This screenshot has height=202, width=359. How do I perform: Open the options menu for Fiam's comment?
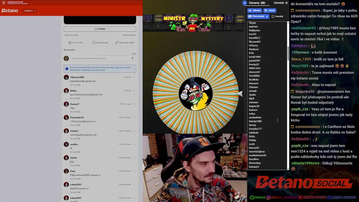pos(134,171)
